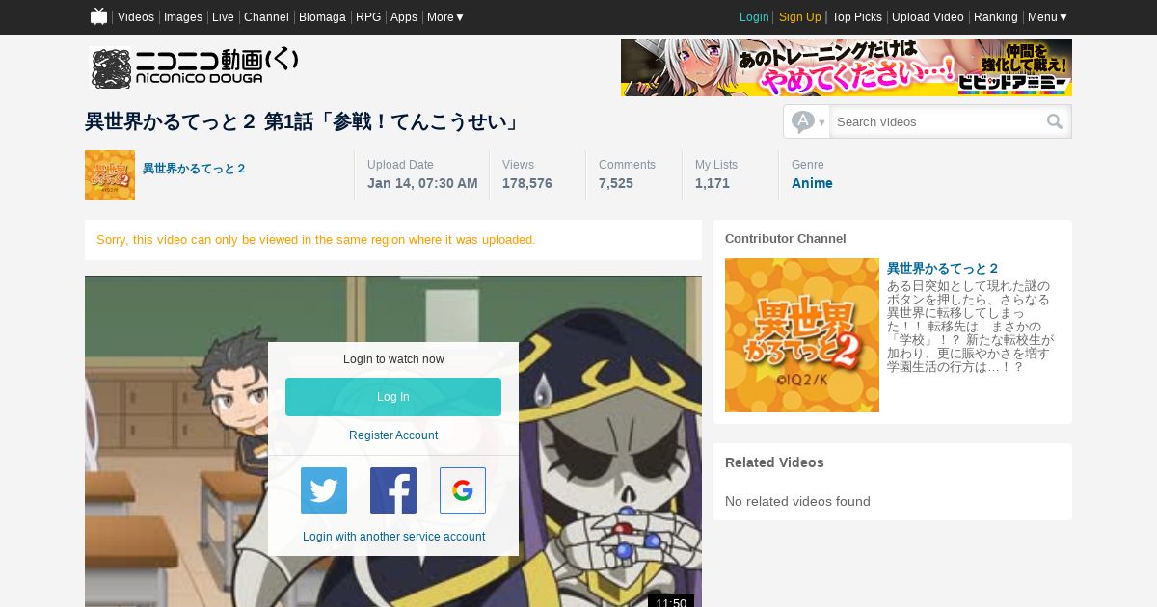Image resolution: width=1157 pixels, height=607 pixels.
Task: Open Channel in the top navigation
Action: click(266, 17)
